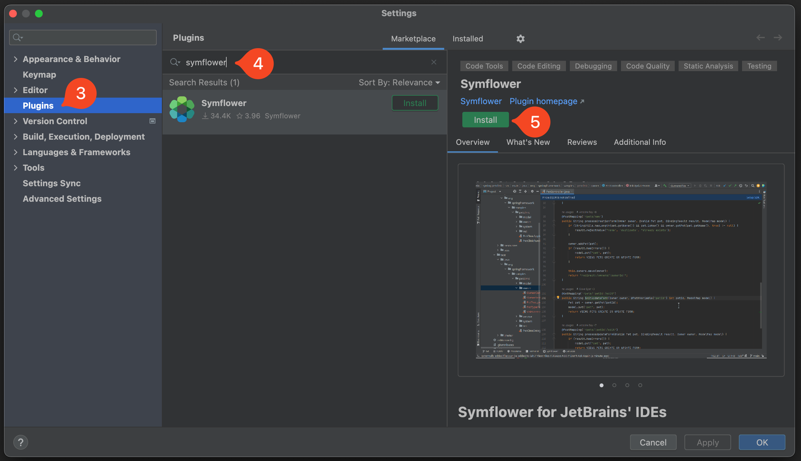
Task: Open the Additional Info tab
Action: (640, 142)
